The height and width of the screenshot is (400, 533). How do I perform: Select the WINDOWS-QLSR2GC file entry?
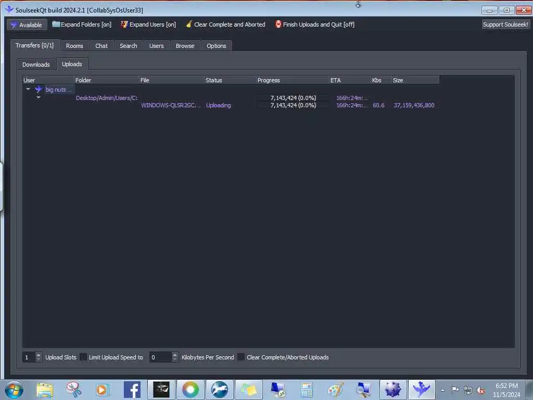pyautogui.click(x=171, y=105)
